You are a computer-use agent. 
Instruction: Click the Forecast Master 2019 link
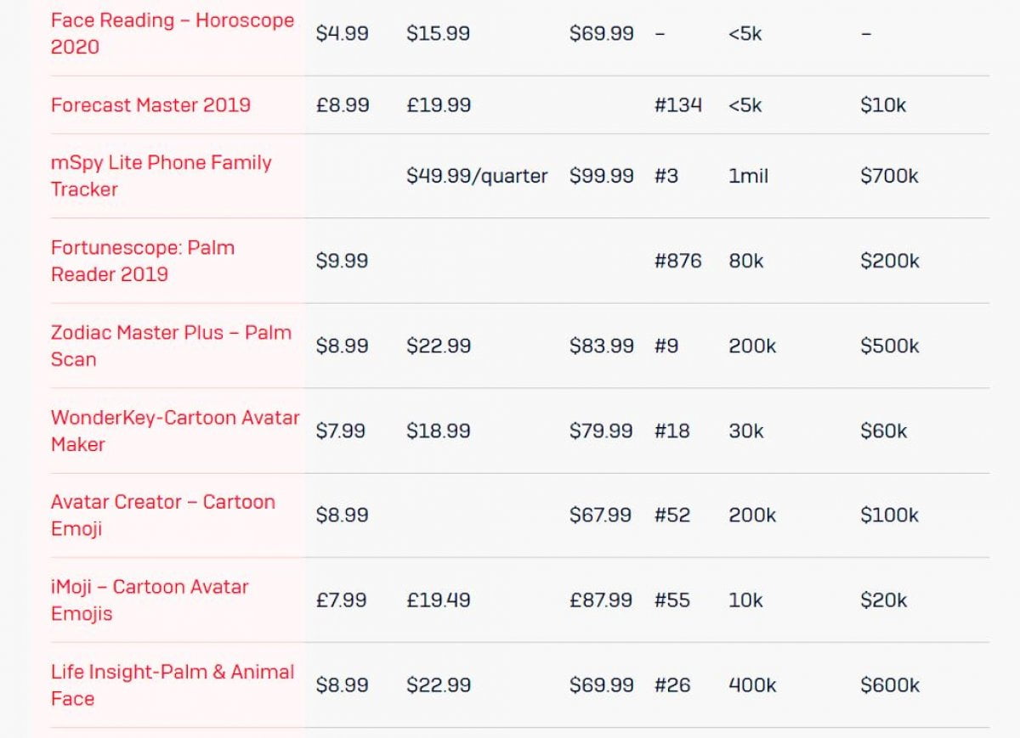pyautogui.click(x=150, y=105)
